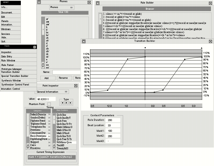The height and width of the screenshot is (166, 214).
Task: Click the Mark2 field
Action: [x=113, y=136]
